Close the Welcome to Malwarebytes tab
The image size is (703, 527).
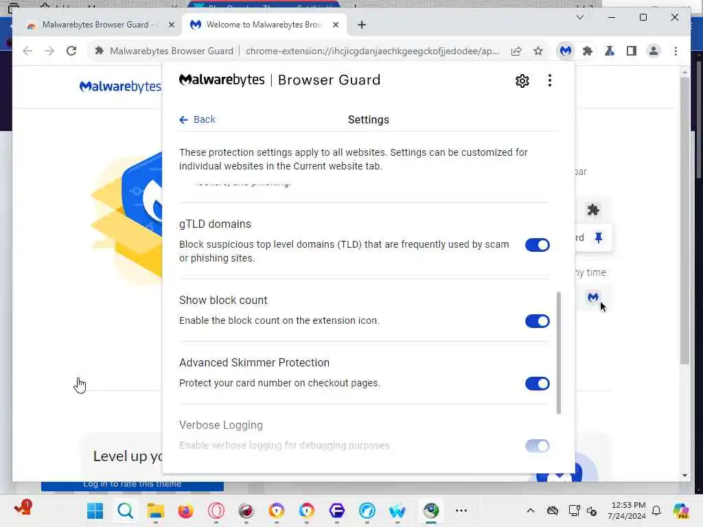pyautogui.click(x=335, y=25)
